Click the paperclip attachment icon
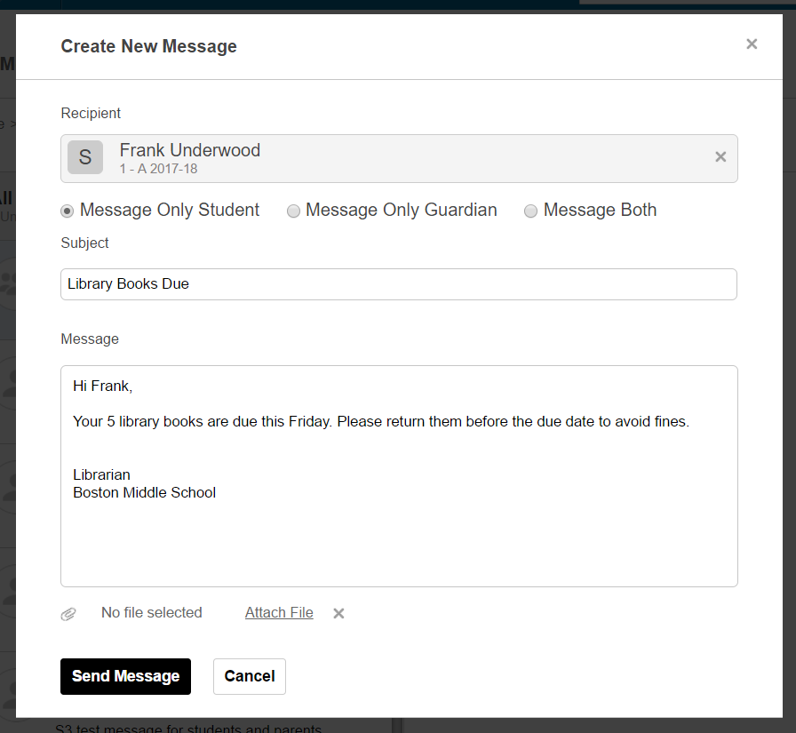Viewport: 796px width, 733px height. [x=68, y=613]
